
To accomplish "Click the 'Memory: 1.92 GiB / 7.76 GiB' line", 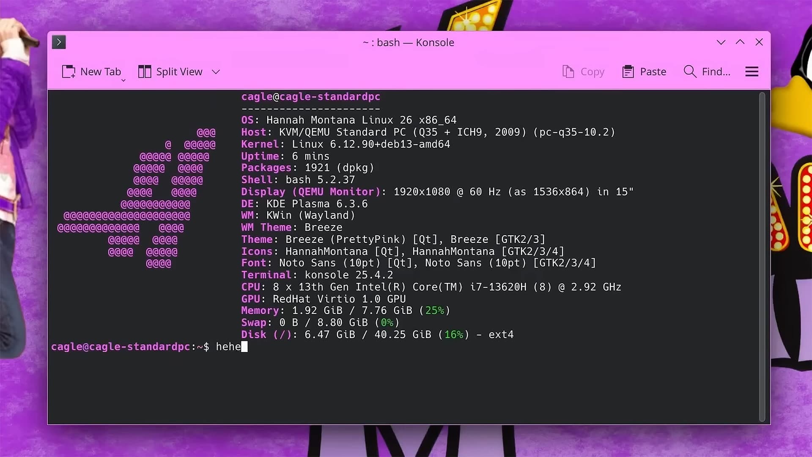I will [346, 311].
